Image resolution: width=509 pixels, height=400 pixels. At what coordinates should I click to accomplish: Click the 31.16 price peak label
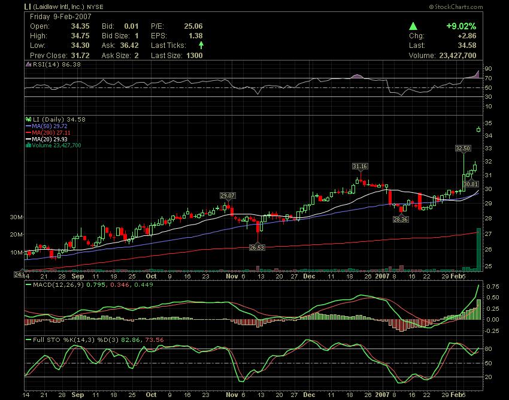(x=360, y=166)
